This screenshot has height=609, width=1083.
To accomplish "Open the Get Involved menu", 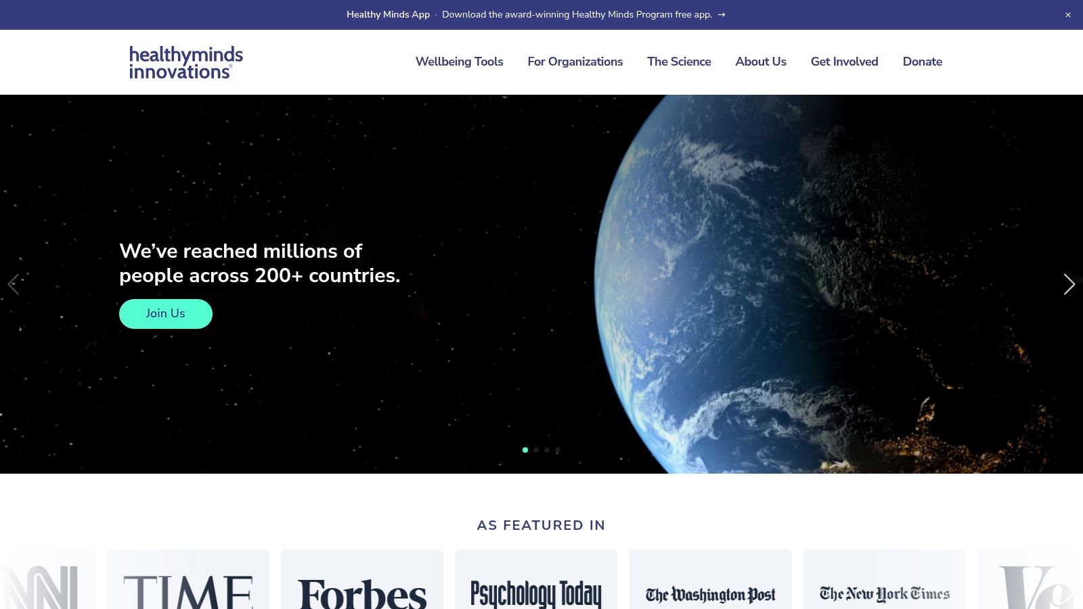I will 845,62.
